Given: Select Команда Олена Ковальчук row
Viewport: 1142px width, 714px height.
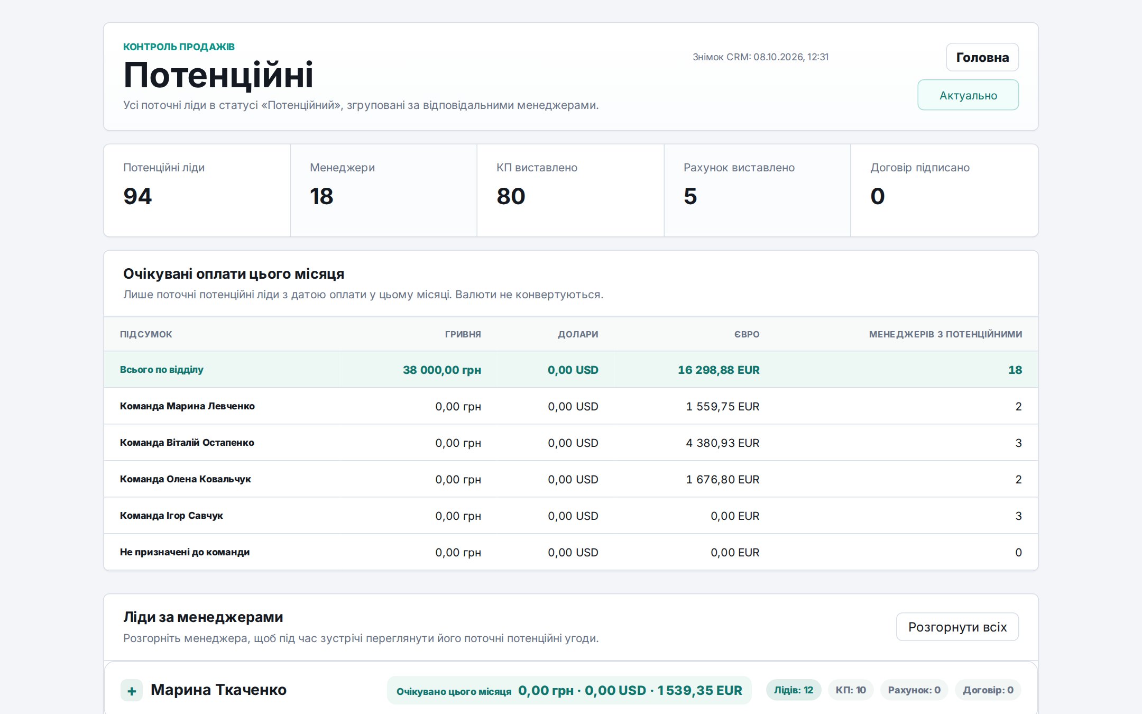Looking at the screenshot, I should tap(571, 479).
